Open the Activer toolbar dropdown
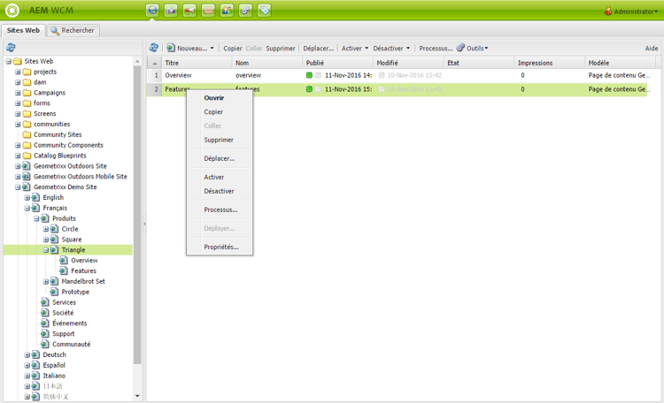The image size is (664, 403). click(355, 49)
